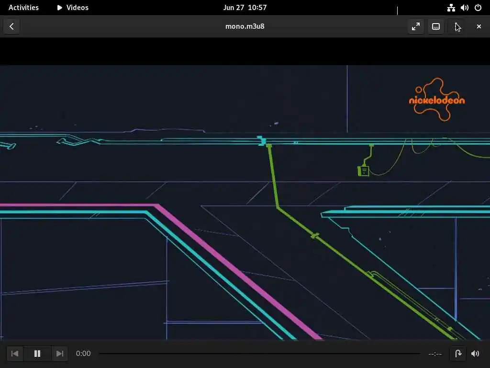
Task: Open the Videos app menu in top bar
Action: pyautogui.click(x=73, y=8)
